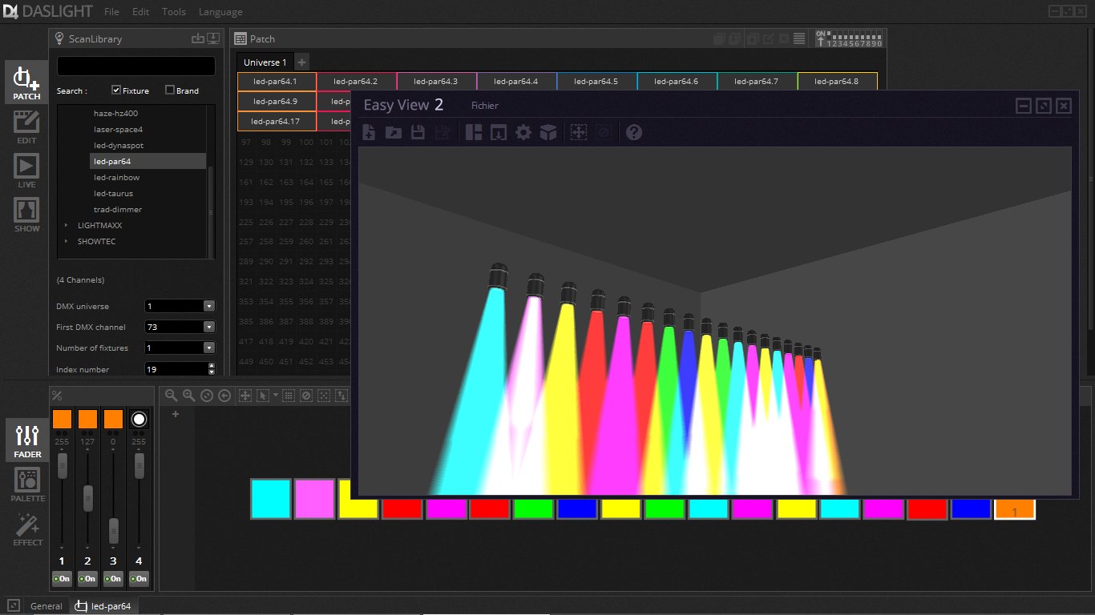Image resolution: width=1095 pixels, height=615 pixels.
Task: Click import/download icon in Easy View toolbar
Action: 498,132
